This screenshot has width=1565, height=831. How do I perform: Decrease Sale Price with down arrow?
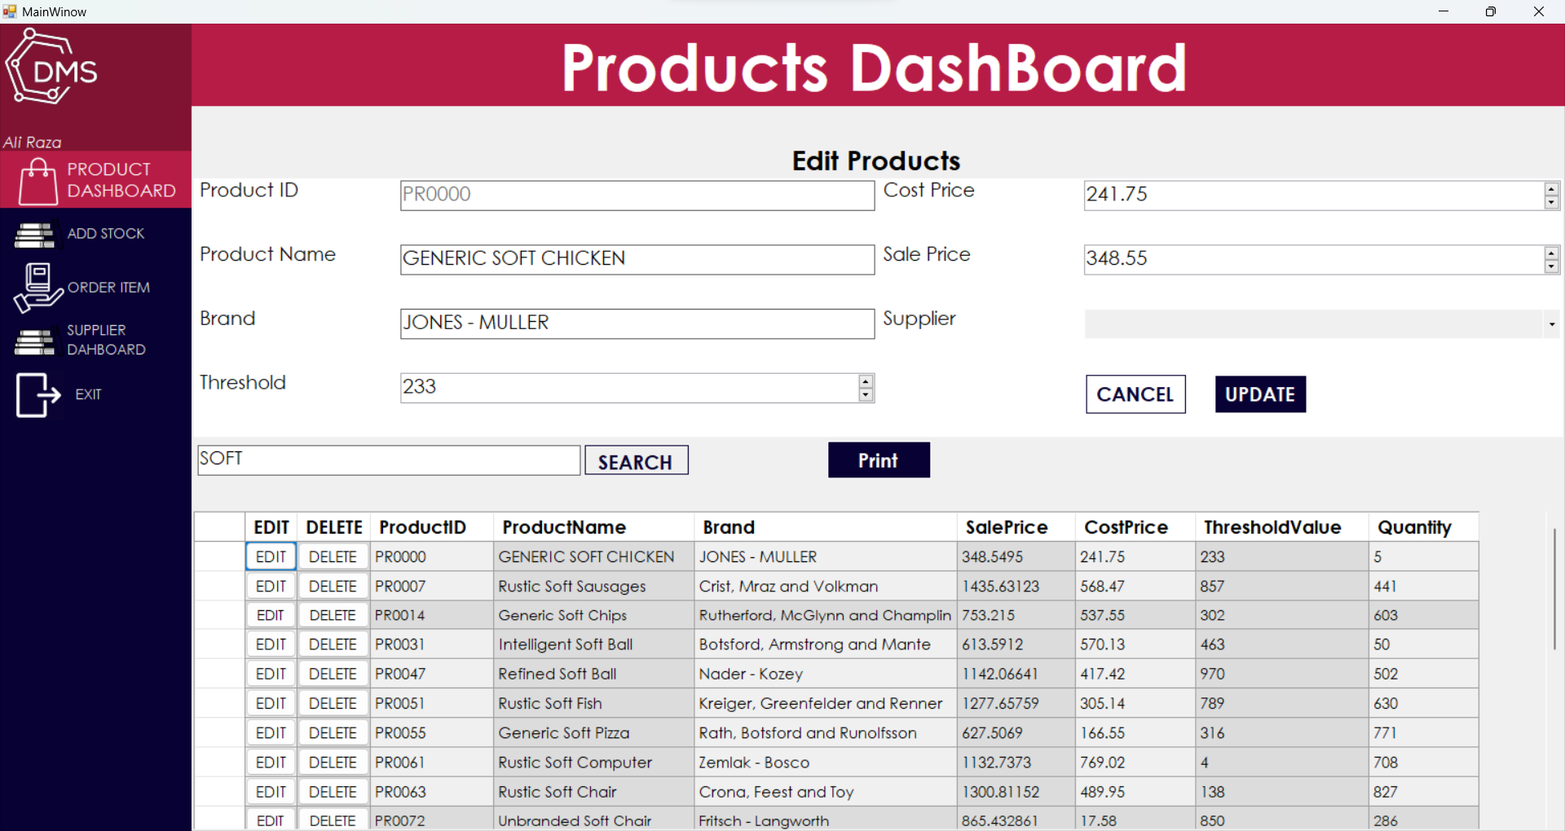point(1551,266)
